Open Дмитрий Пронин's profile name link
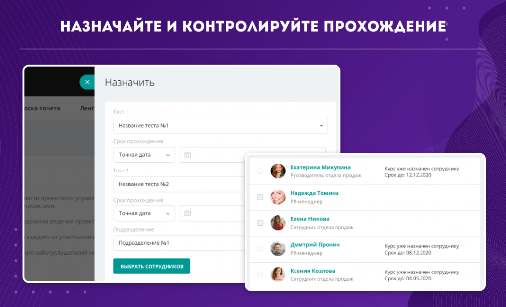The image size is (506, 307). 315,245
